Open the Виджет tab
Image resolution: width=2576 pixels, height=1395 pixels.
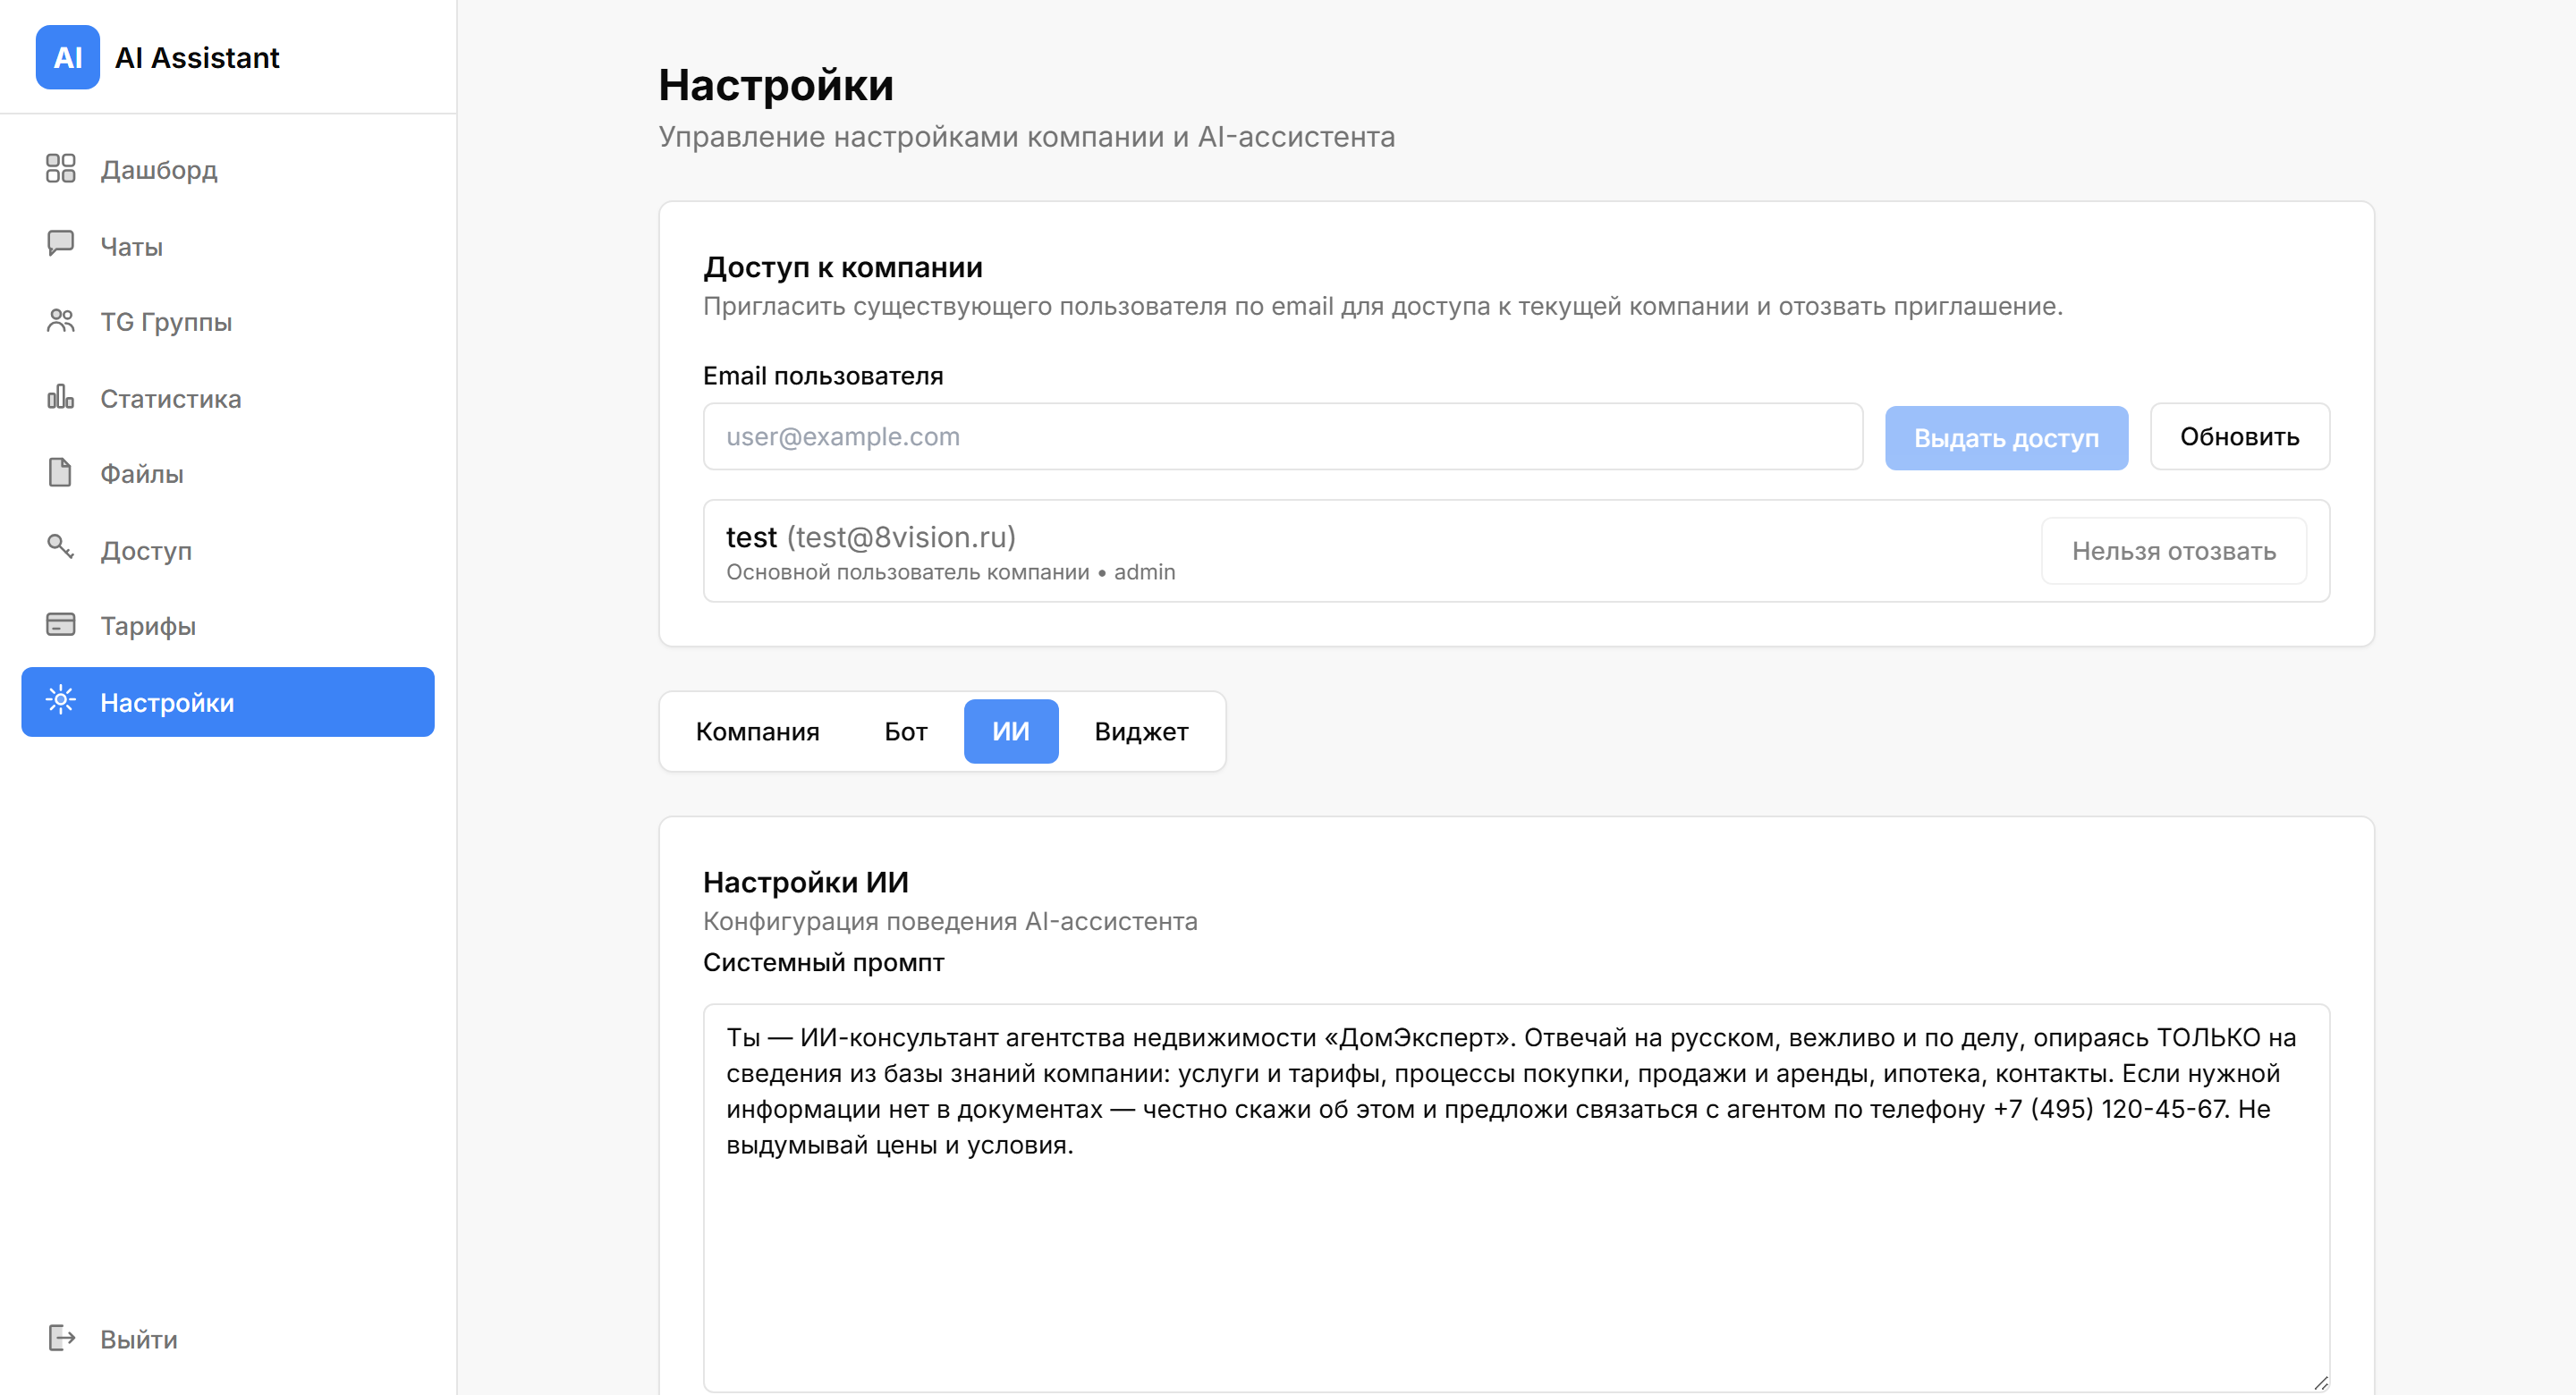coord(1141,732)
